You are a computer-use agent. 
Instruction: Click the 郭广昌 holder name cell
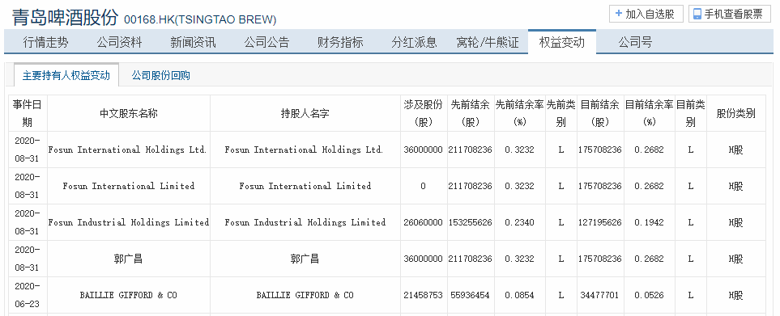tap(305, 259)
